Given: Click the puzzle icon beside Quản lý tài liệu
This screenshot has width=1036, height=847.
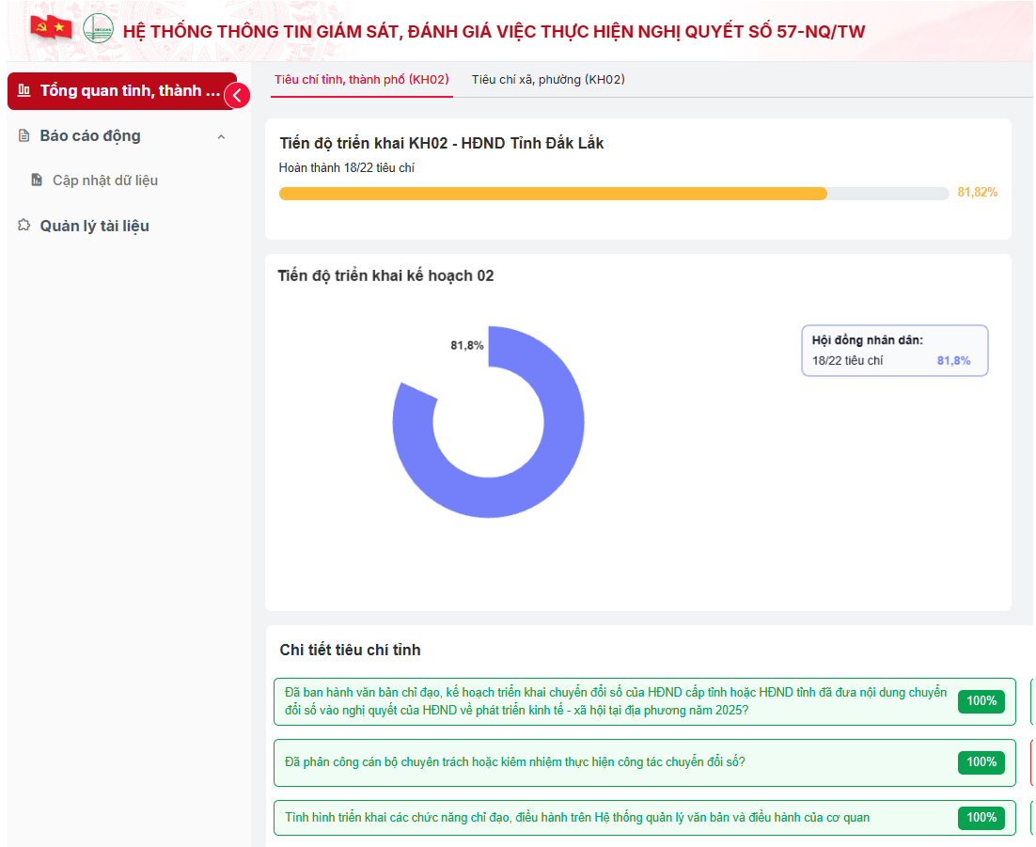Looking at the screenshot, I should pos(24,226).
